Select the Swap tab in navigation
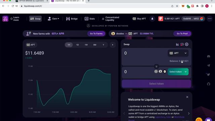 [35, 19]
